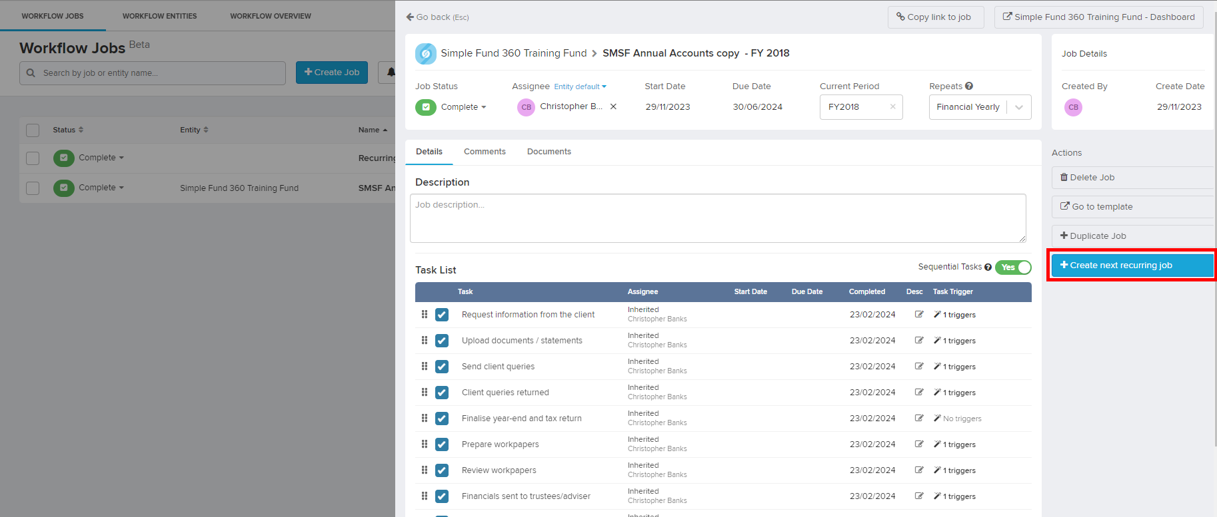
Task: Click assignee CB avatar in Job Status row
Action: pyautogui.click(x=526, y=107)
